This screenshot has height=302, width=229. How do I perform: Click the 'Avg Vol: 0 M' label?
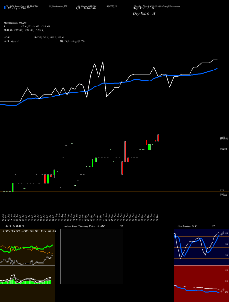(143, 8)
